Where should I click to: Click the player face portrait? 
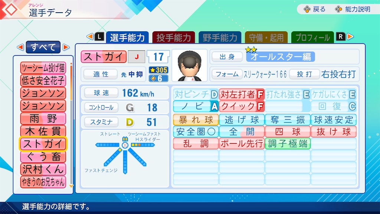click(x=190, y=65)
